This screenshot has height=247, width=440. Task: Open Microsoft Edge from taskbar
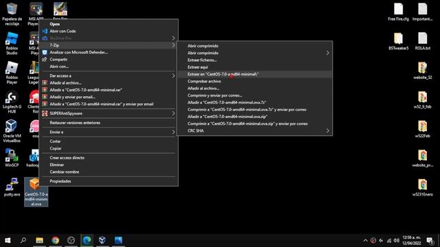coord(87,240)
